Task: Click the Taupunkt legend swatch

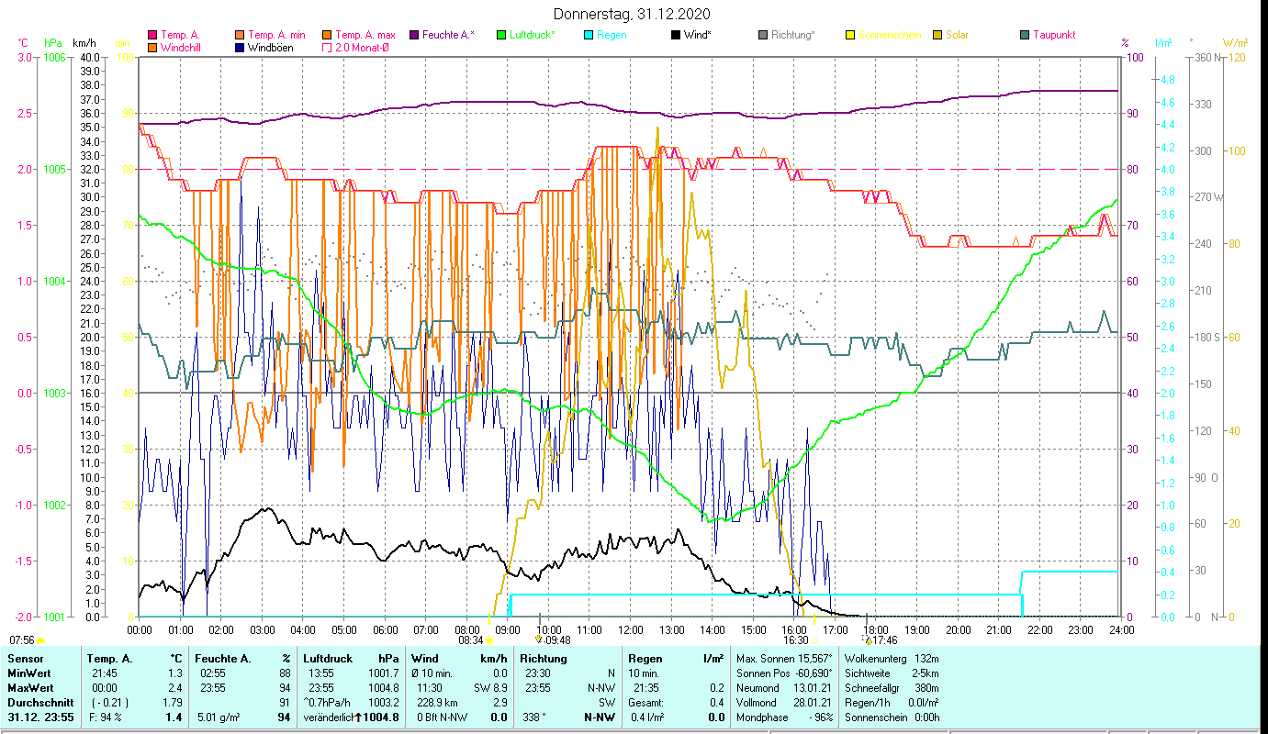Action: pos(1025,36)
